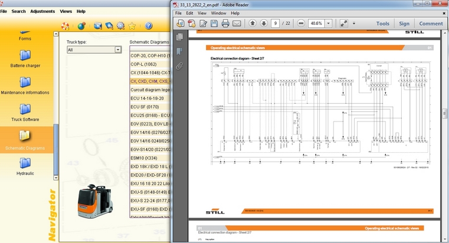Open Adobe Reader Window menu
This screenshot has height=243, width=449.
218,13
